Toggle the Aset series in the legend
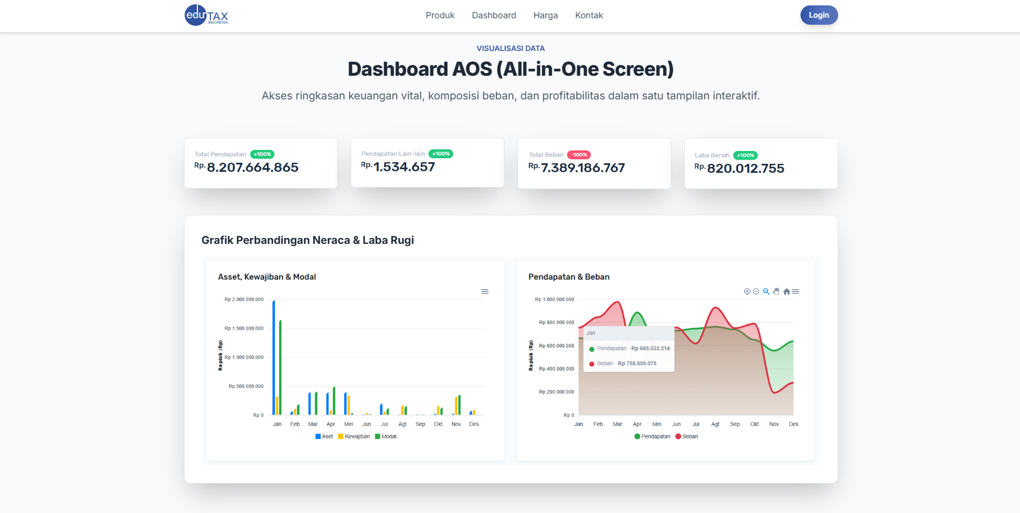This screenshot has width=1020, height=513. click(x=324, y=437)
